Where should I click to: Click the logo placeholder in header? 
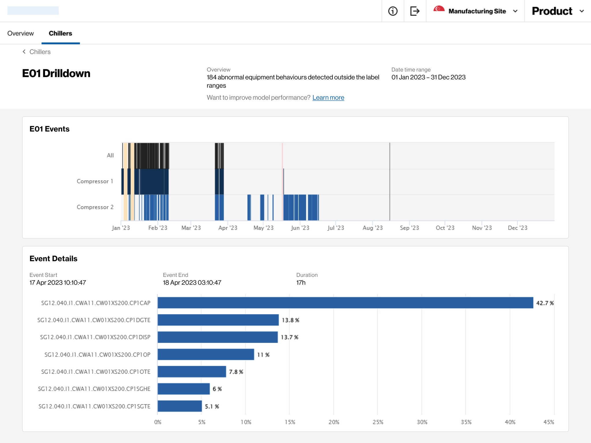(33, 11)
